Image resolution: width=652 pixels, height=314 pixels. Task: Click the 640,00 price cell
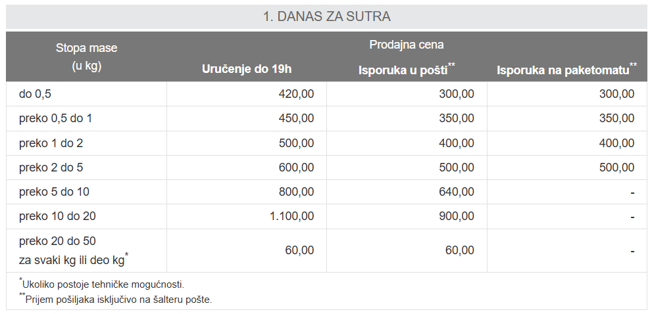point(457,192)
